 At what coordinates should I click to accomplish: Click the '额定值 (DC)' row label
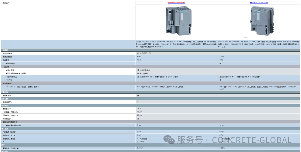(7, 109)
